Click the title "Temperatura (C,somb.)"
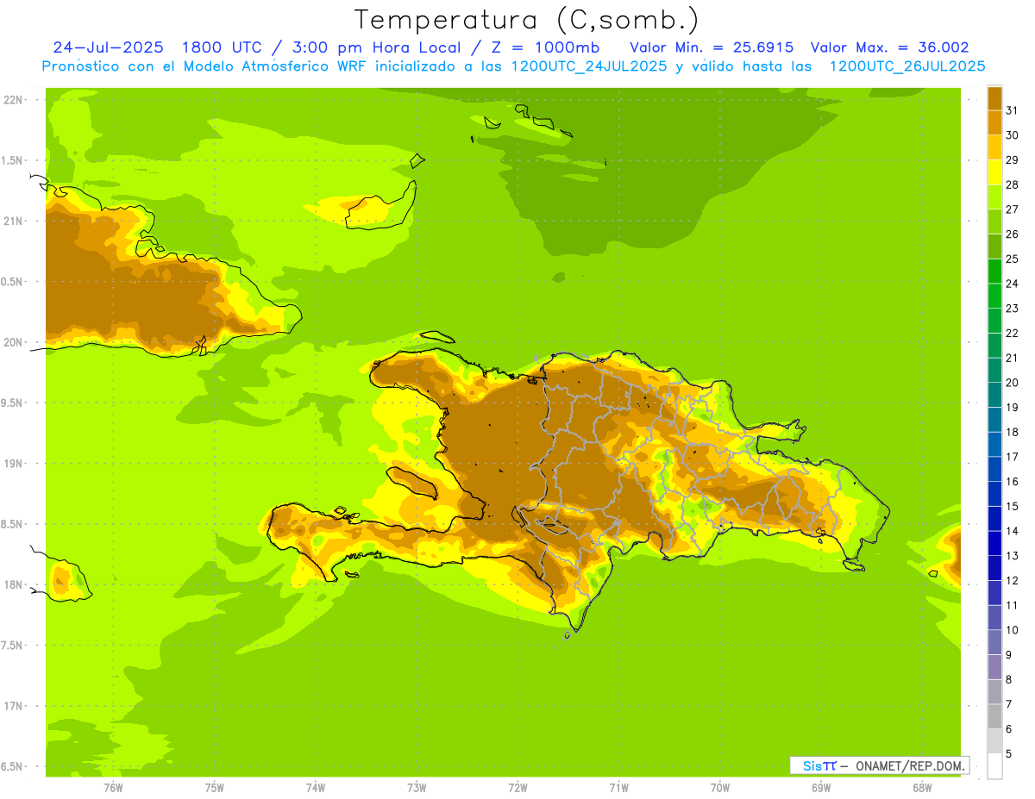This screenshot has height=799, width=1035. (527, 20)
